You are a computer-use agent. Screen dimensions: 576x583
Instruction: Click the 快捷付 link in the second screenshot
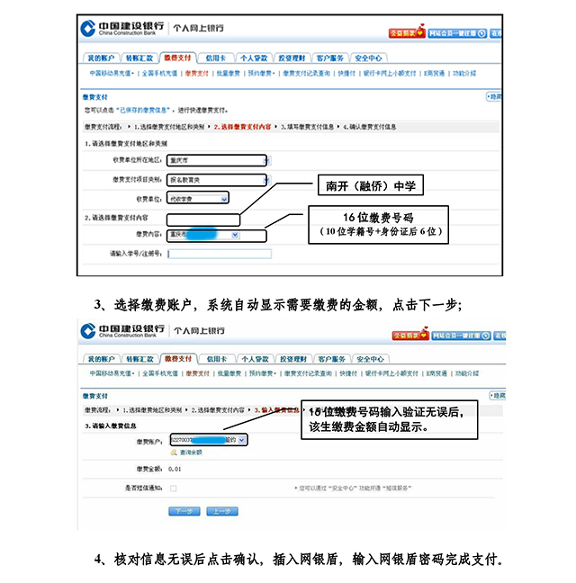(348, 373)
